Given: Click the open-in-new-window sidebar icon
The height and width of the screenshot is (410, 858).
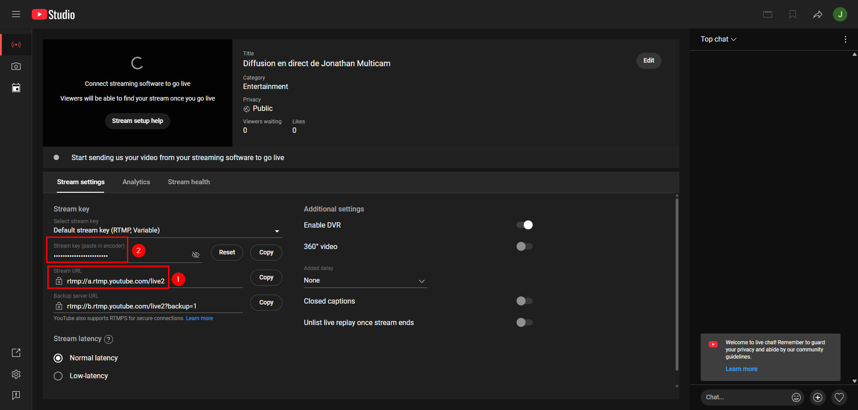Looking at the screenshot, I should pyautogui.click(x=16, y=353).
